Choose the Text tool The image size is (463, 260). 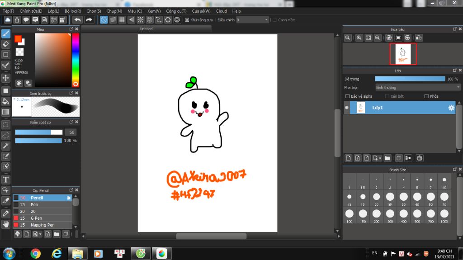point(6,180)
